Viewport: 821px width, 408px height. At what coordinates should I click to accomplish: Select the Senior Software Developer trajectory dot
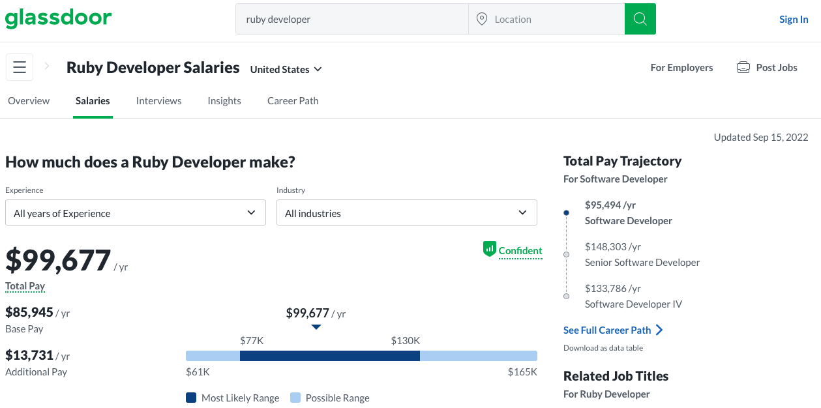point(566,254)
